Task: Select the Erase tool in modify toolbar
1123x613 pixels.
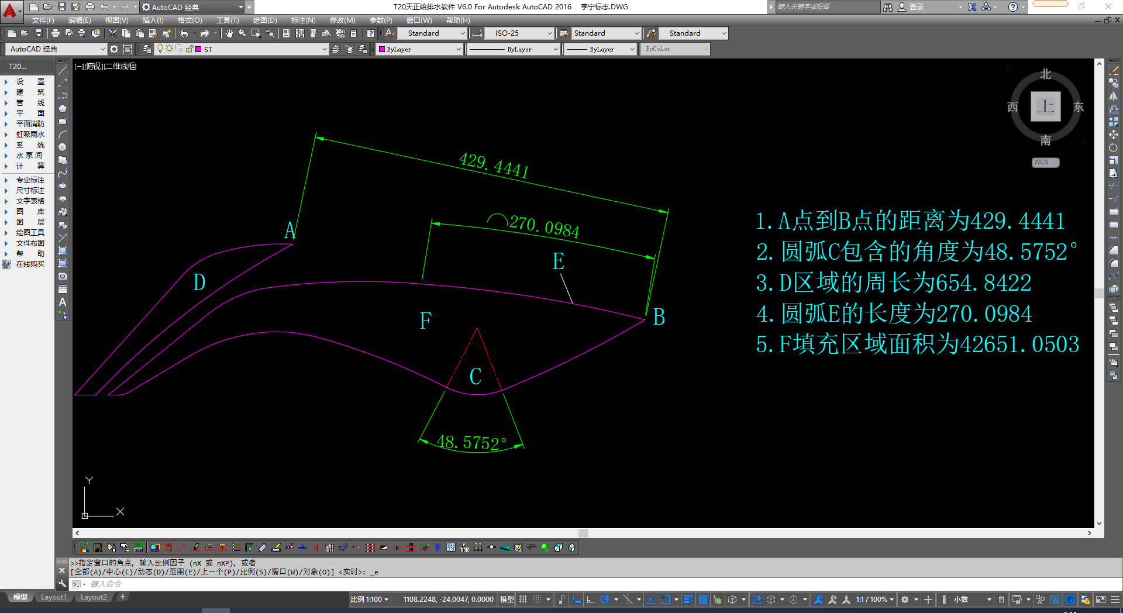Action: [x=1114, y=70]
